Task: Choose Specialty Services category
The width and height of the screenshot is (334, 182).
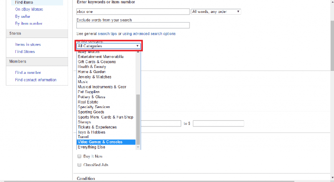Action: click(x=106, y=107)
